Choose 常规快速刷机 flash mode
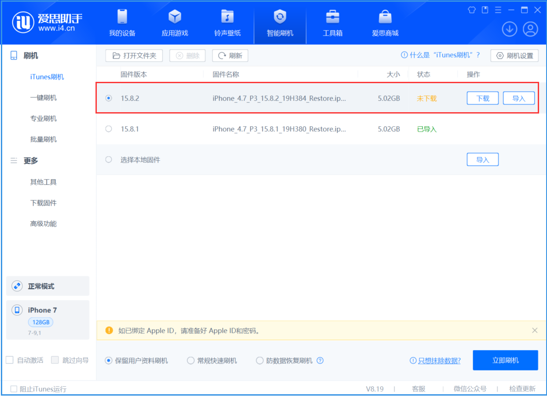547x396 pixels. (190, 360)
